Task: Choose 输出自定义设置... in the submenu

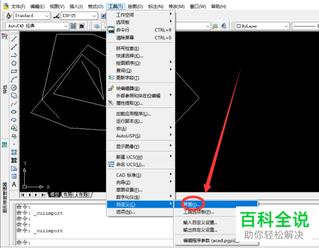Action: point(216,230)
